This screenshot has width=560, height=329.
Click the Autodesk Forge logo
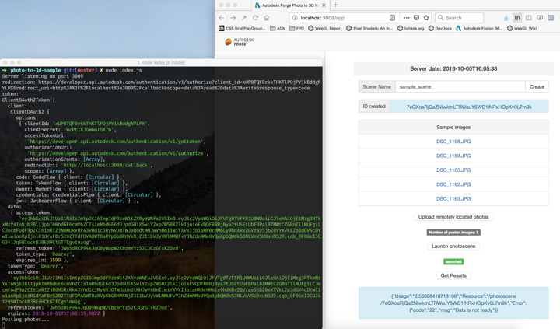(x=240, y=42)
